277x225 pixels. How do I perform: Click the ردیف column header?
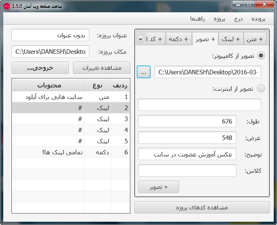pos(120,85)
